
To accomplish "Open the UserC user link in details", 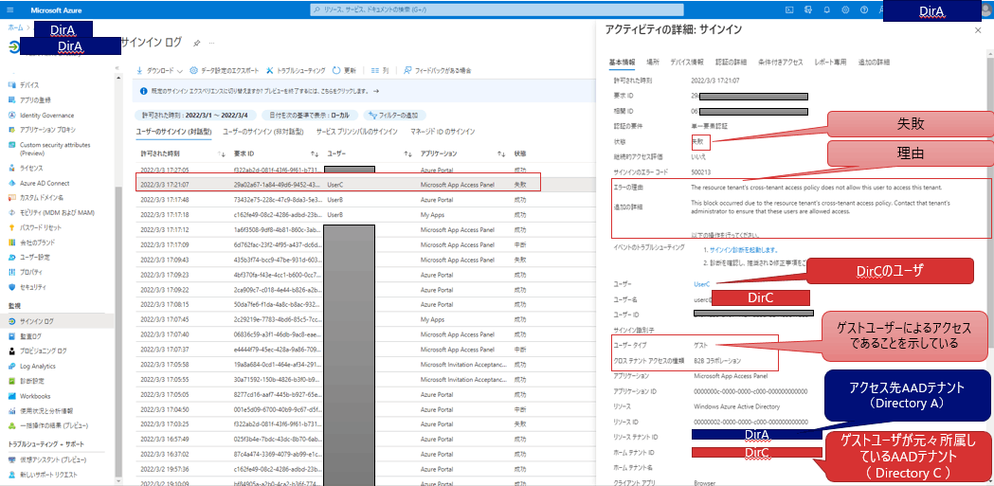I will pyautogui.click(x=702, y=284).
